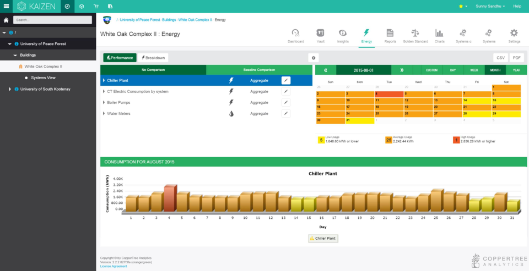Click in the sidebar Search field
The width and height of the screenshot is (529, 271).
(x=53, y=20)
